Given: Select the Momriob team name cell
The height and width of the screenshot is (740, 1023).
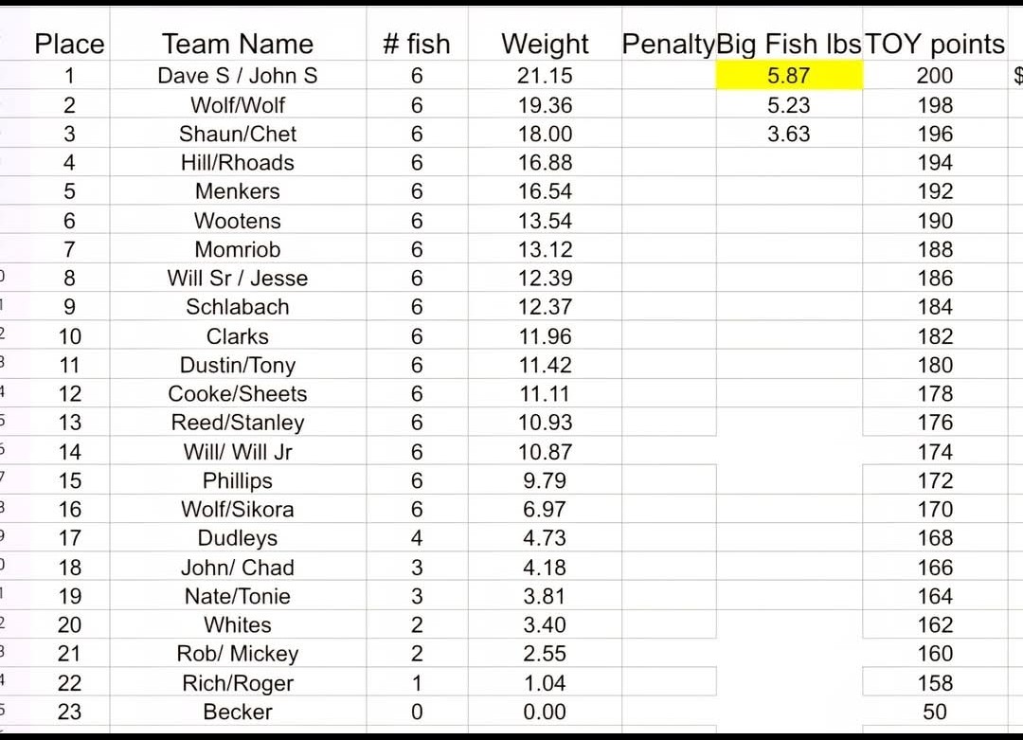Looking at the screenshot, I should 238,249.
